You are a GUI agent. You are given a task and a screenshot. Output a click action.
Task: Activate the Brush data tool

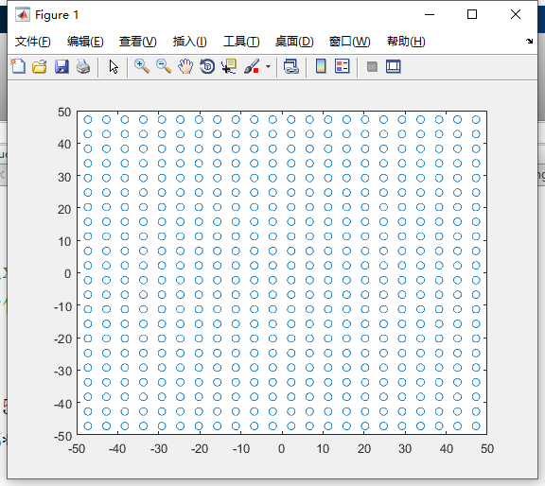click(252, 66)
